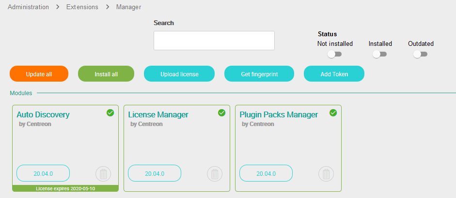Focus the Search input field
Screen dimensions: 456x198
click(214, 41)
